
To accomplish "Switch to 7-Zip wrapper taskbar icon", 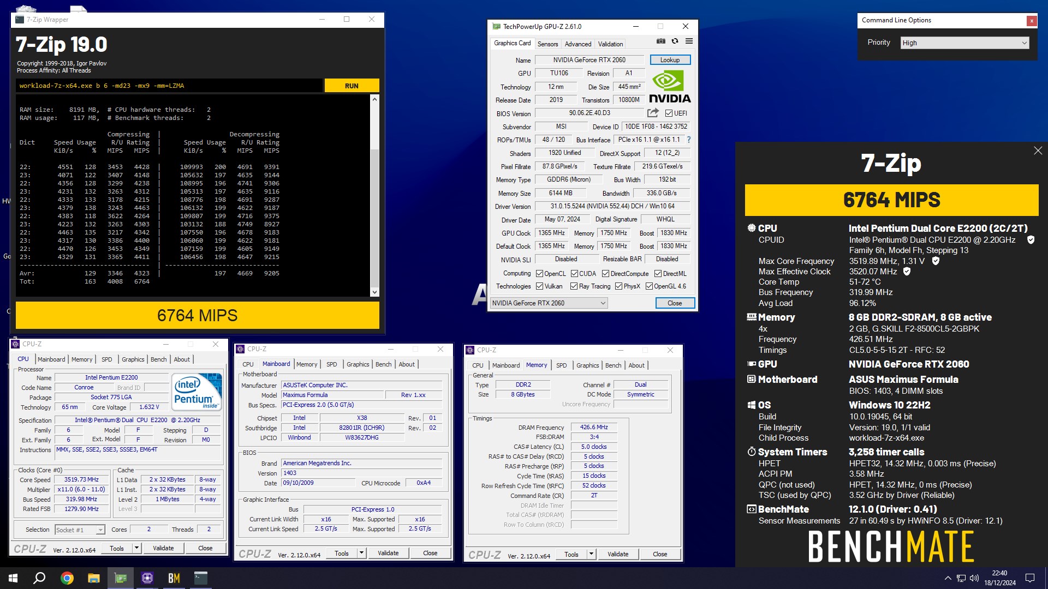I will (201, 578).
